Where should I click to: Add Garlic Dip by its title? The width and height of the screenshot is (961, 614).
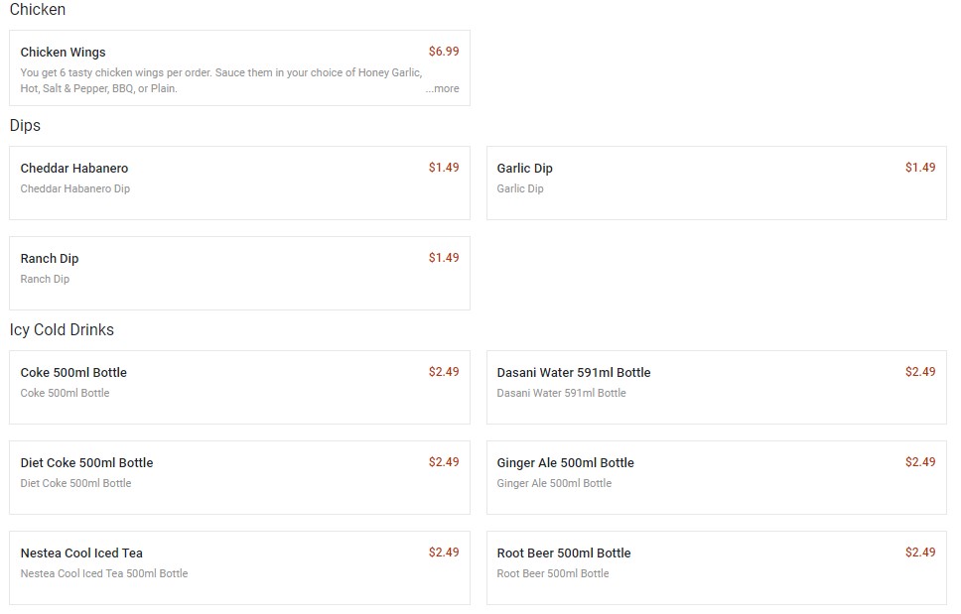point(525,169)
